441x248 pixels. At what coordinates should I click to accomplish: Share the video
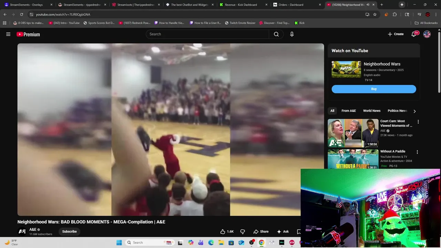pos(261,231)
